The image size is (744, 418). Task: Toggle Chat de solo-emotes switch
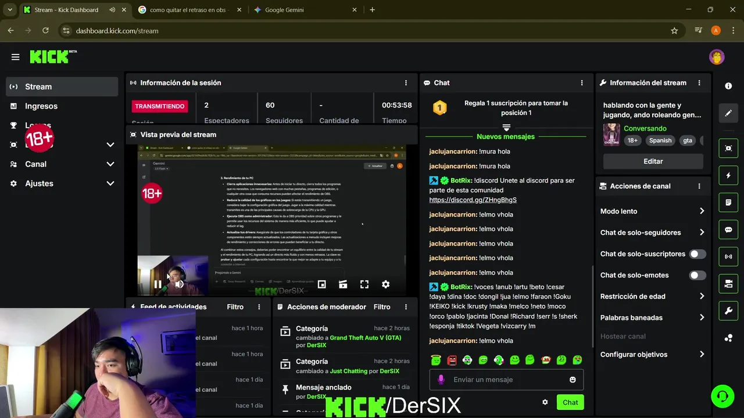click(x=697, y=275)
